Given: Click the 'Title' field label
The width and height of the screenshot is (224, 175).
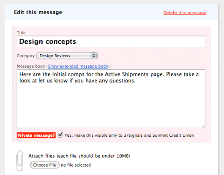Looking at the screenshot, I should (x=21, y=33).
